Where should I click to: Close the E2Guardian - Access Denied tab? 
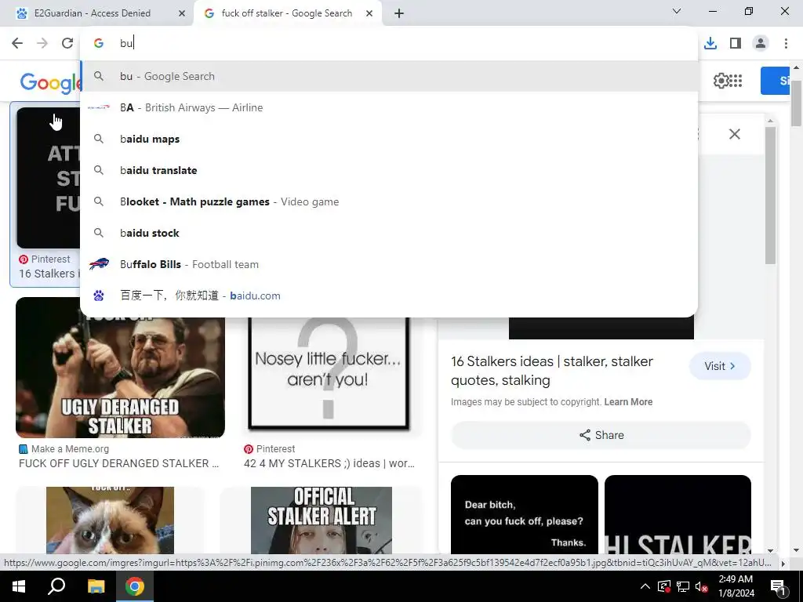click(182, 13)
